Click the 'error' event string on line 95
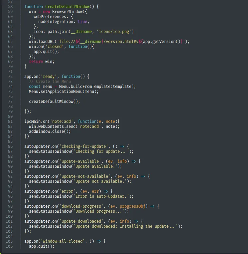This screenshot has width=248, height=254. (x=67, y=191)
